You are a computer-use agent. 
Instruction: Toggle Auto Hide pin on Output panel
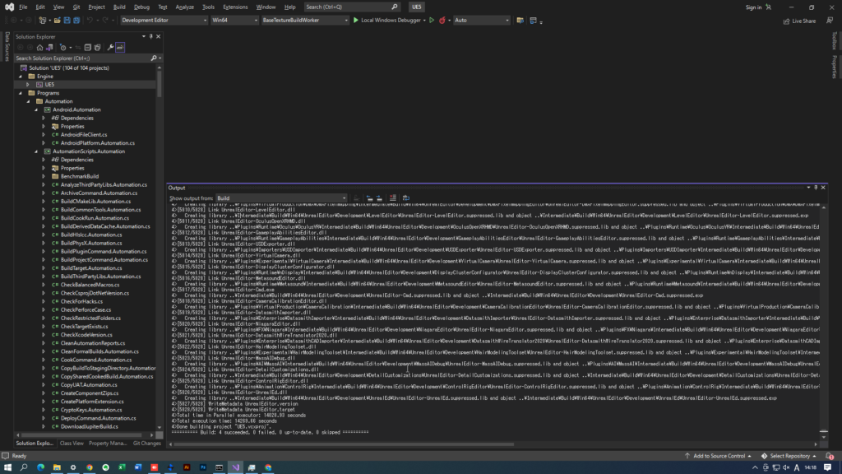(x=816, y=188)
